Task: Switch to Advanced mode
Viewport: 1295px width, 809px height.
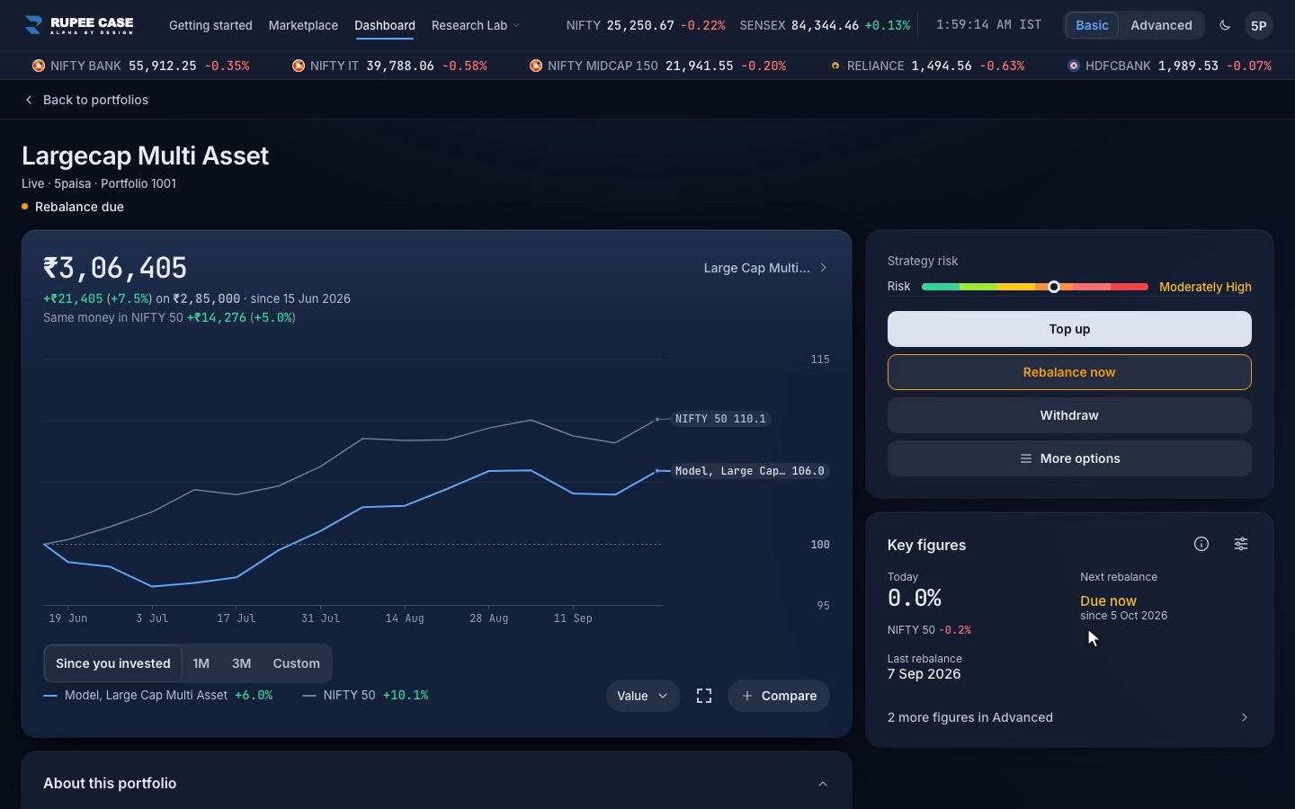Action: click(x=1161, y=25)
